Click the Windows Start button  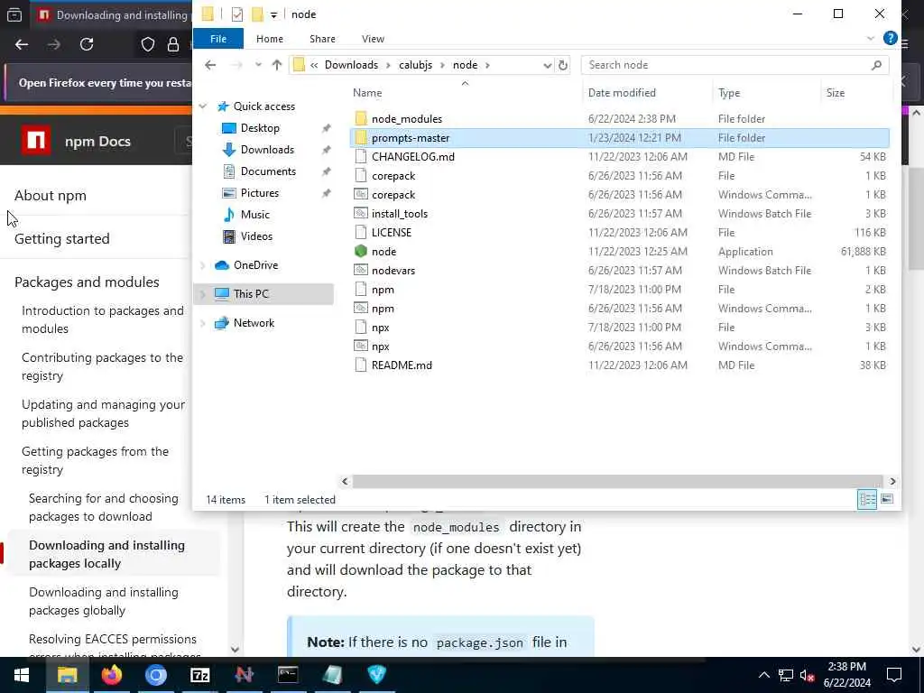22,675
